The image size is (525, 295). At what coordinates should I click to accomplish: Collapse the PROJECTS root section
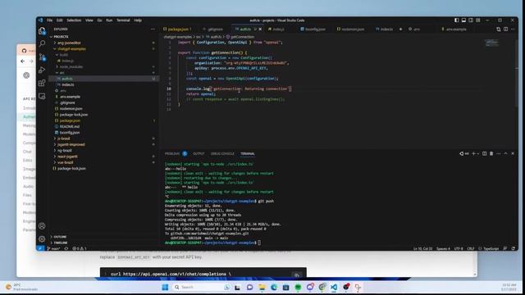coord(104,36)
